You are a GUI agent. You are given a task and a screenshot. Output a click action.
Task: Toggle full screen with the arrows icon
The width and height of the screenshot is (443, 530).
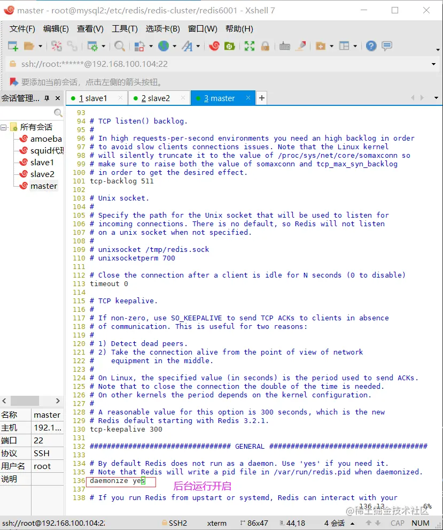(250, 46)
